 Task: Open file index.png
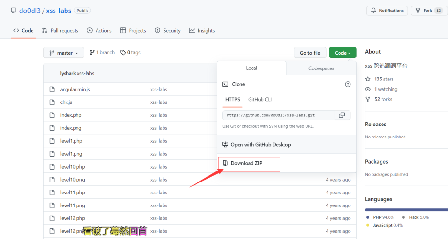(x=71, y=128)
